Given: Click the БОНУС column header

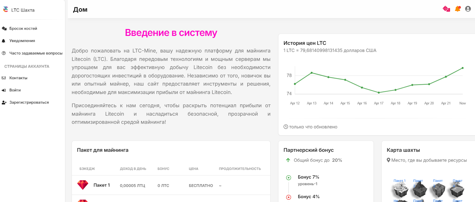Looking at the screenshot, I should (x=163, y=169).
